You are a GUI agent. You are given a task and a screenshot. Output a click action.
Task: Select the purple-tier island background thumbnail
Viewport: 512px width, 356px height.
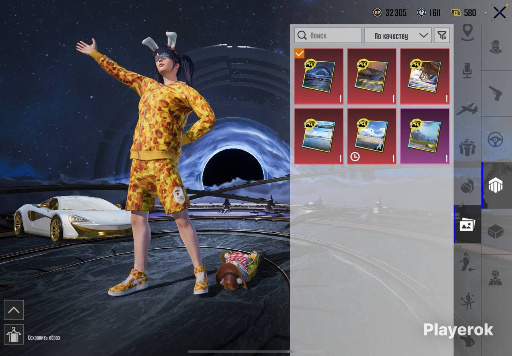point(425,136)
